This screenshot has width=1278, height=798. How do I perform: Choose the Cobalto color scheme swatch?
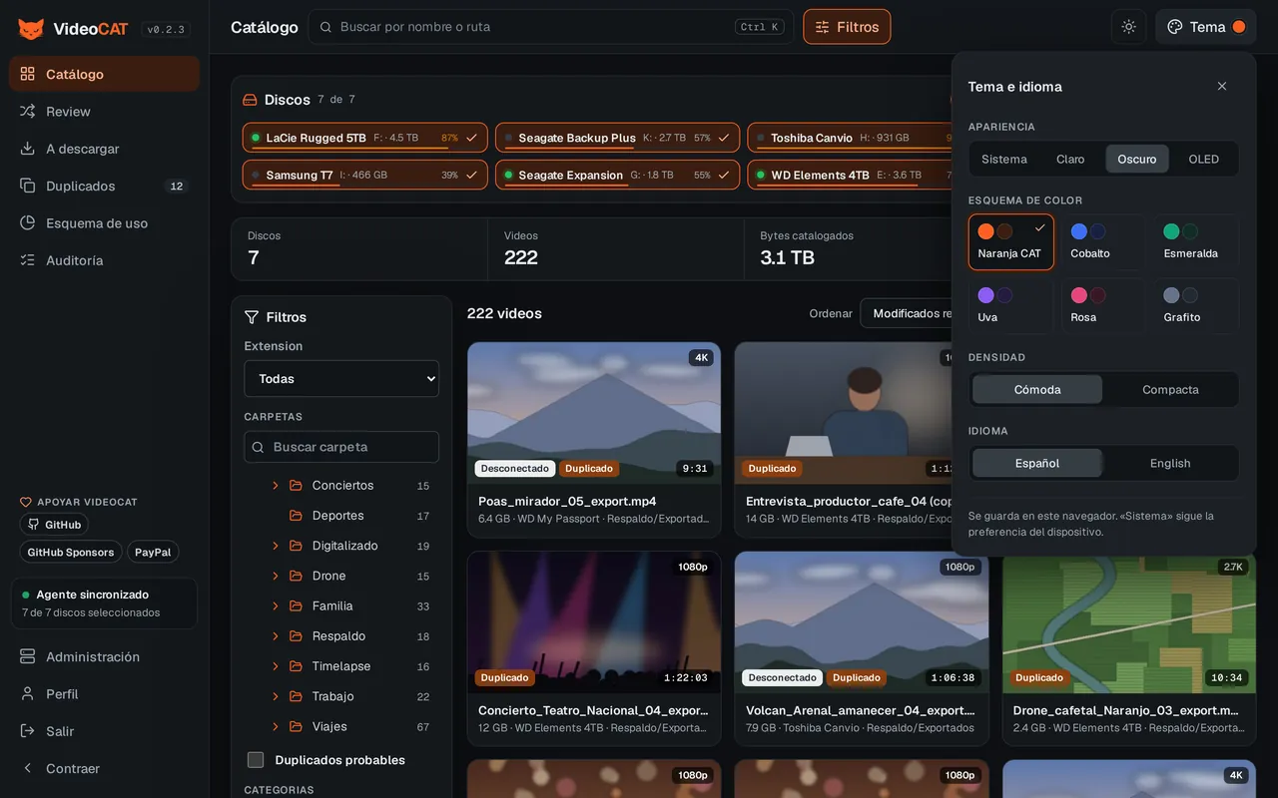coord(1103,241)
